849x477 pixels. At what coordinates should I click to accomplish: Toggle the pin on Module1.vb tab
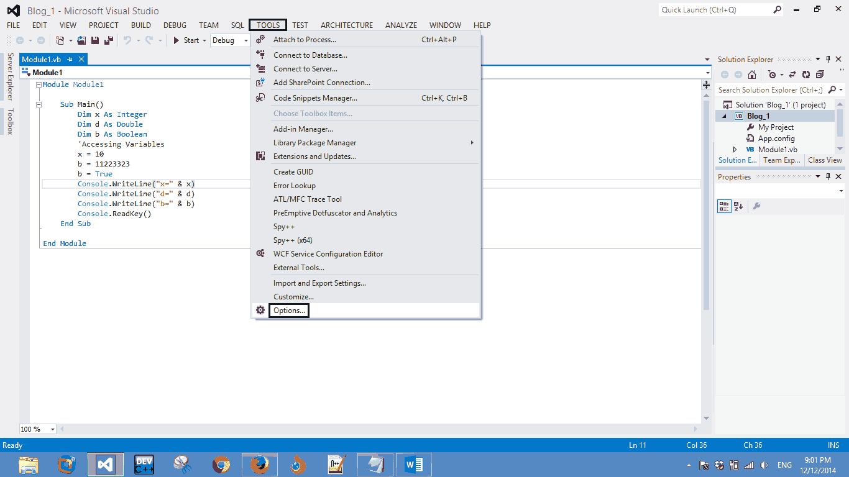pyautogui.click(x=71, y=59)
